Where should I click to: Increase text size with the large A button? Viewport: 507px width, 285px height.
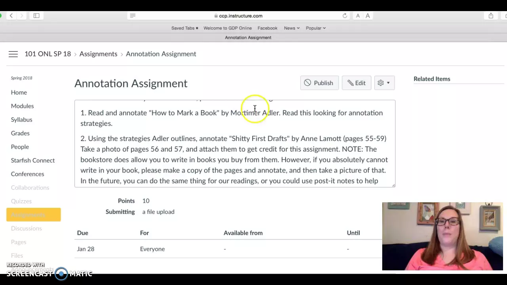click(368, 16)
